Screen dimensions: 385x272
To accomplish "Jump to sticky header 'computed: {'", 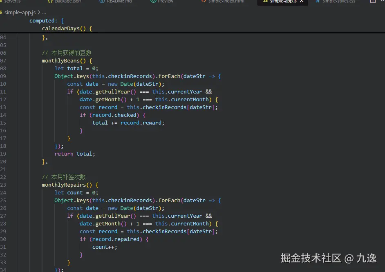I will click(47, 20).
